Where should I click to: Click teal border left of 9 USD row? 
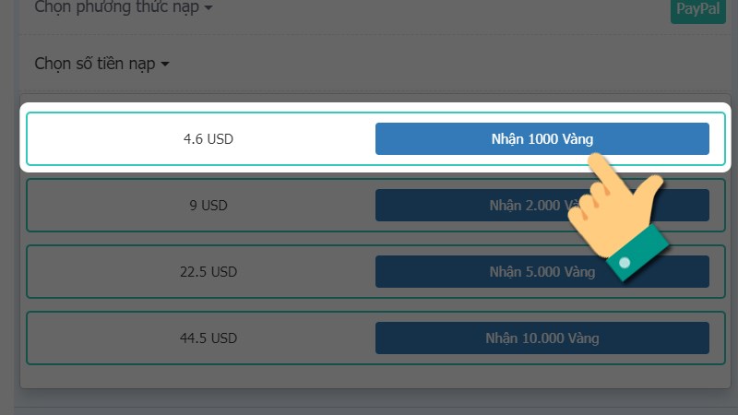[27, 205]
